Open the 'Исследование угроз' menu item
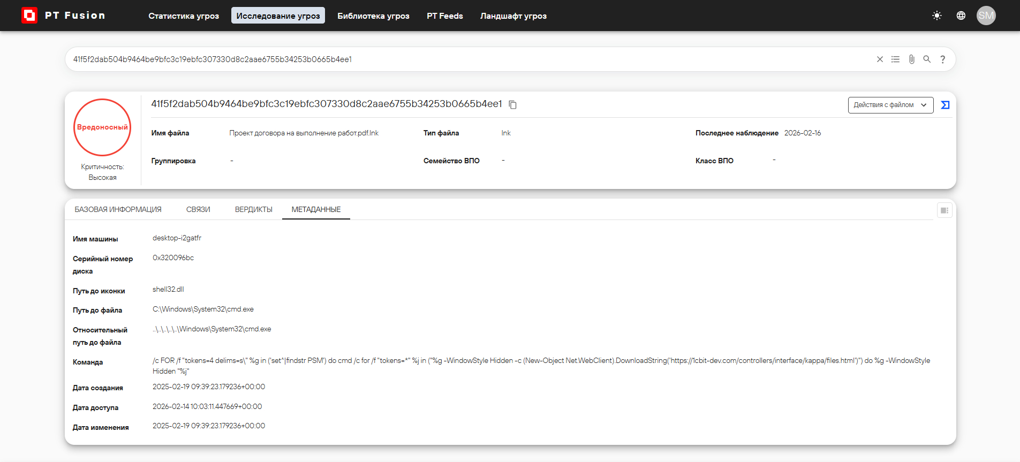This screenshot has width=1020, height=462. (278, 16)
